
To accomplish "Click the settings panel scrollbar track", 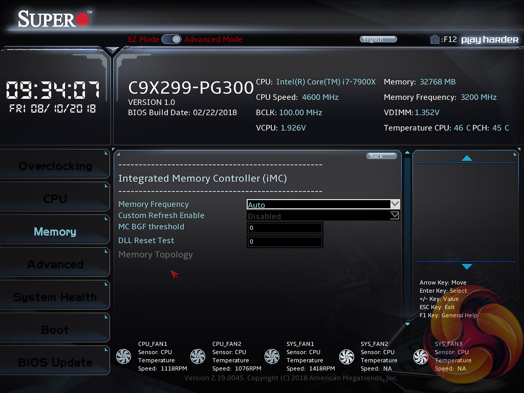I will [407, 238].
